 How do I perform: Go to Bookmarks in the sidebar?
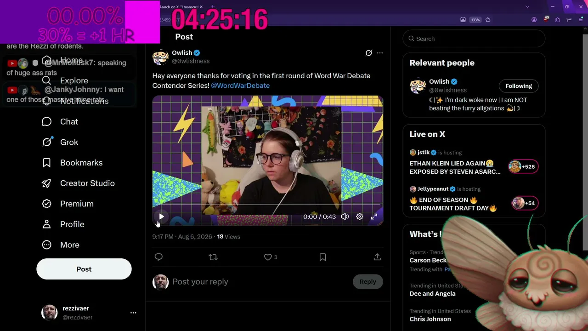(x=72, y=163)
